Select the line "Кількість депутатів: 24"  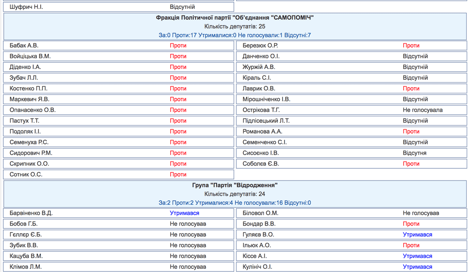point(235,194)
